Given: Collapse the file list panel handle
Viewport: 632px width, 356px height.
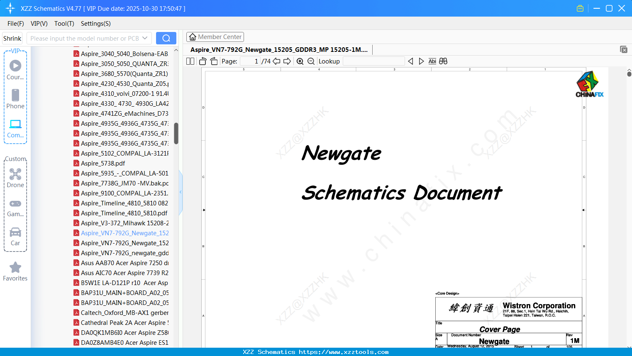Looking at the screenshot, I should tap(181, 192).
